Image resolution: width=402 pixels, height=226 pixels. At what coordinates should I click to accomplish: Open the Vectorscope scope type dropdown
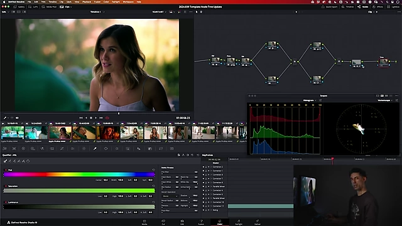(x=385, y=100)
